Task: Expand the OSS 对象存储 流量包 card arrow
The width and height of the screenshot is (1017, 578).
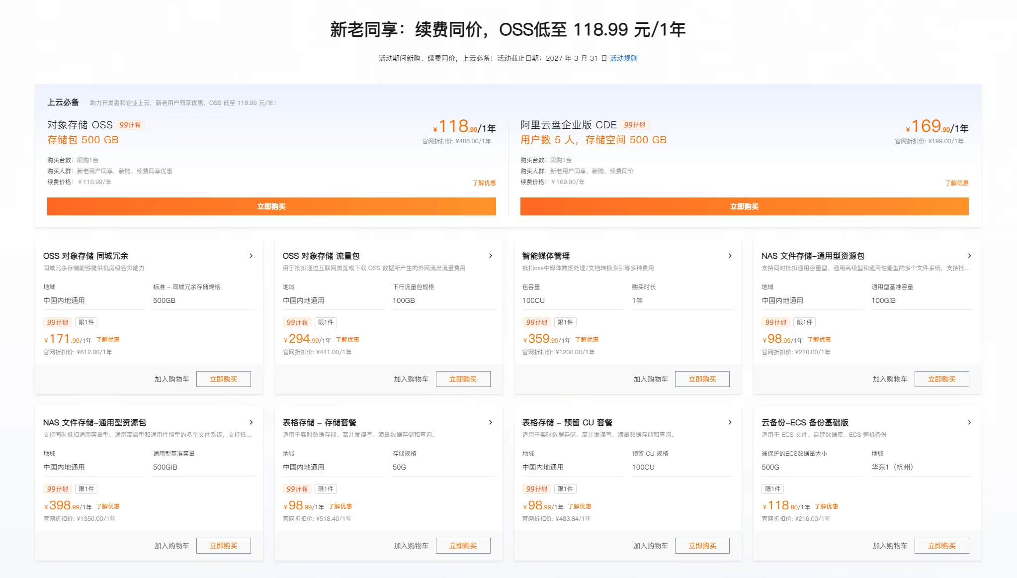Action: tap(491, 256)
